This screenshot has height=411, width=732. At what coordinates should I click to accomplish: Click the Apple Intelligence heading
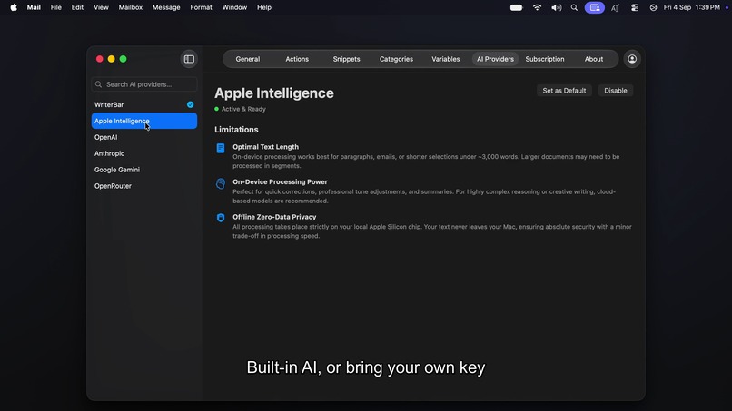[x=274, y=93]
